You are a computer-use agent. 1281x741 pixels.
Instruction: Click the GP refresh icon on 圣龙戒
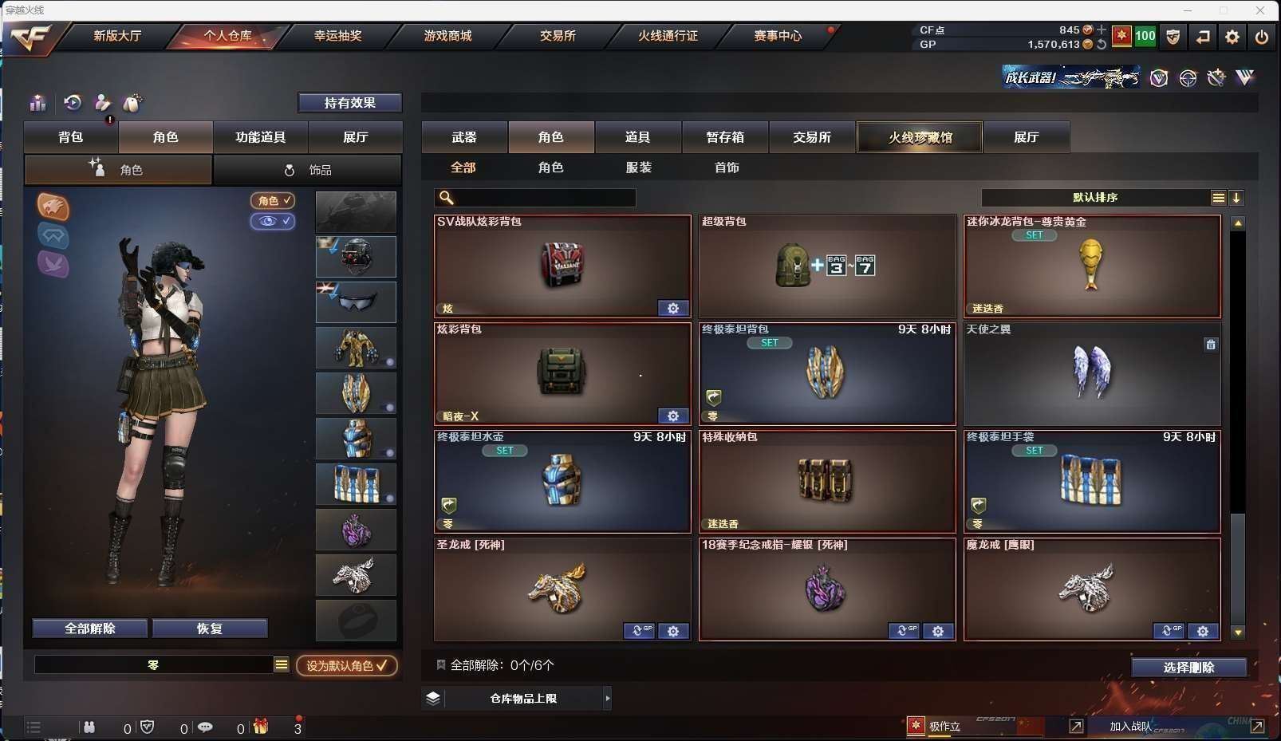pos(639,631)
